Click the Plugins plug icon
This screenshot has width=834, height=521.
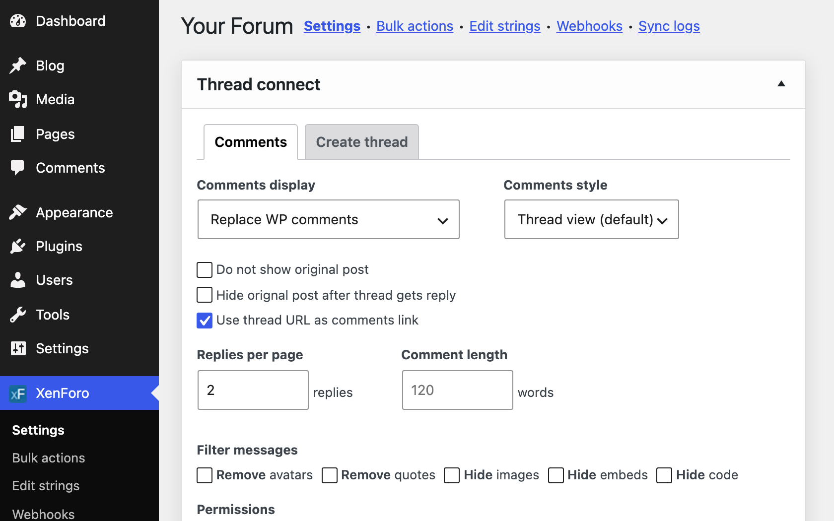pyautogui.click(x=18, y=246)
